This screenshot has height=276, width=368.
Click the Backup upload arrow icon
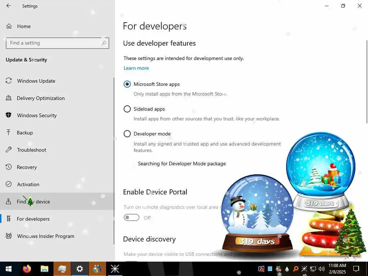pyautogui.click(x=9, y=132)
